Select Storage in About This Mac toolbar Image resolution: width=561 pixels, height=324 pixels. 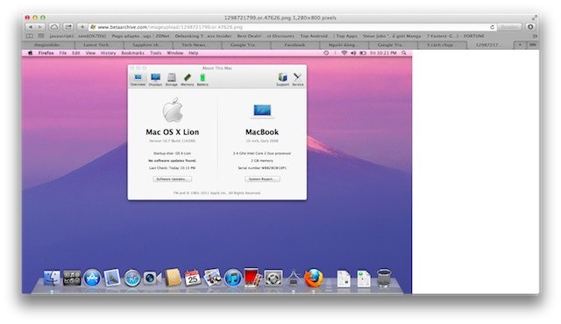(172, 80)
